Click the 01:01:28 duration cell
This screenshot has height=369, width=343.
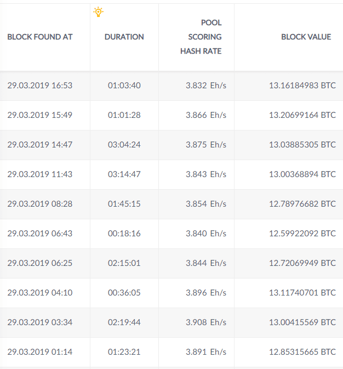tap(124, 115)
